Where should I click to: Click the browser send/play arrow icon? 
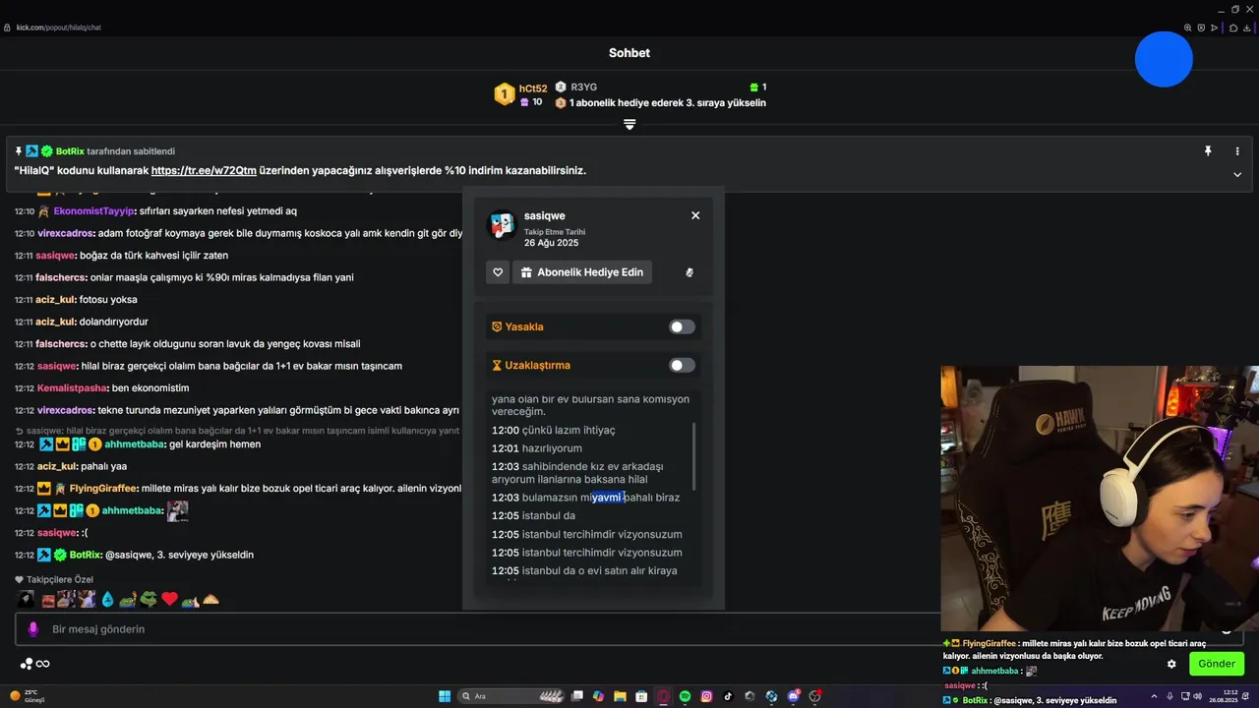coord(1215,28)
